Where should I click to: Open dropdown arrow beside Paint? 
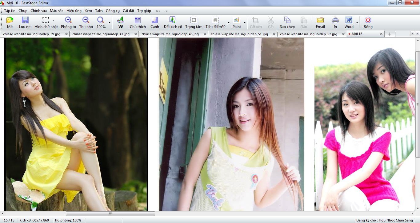[x=245, y=23]
